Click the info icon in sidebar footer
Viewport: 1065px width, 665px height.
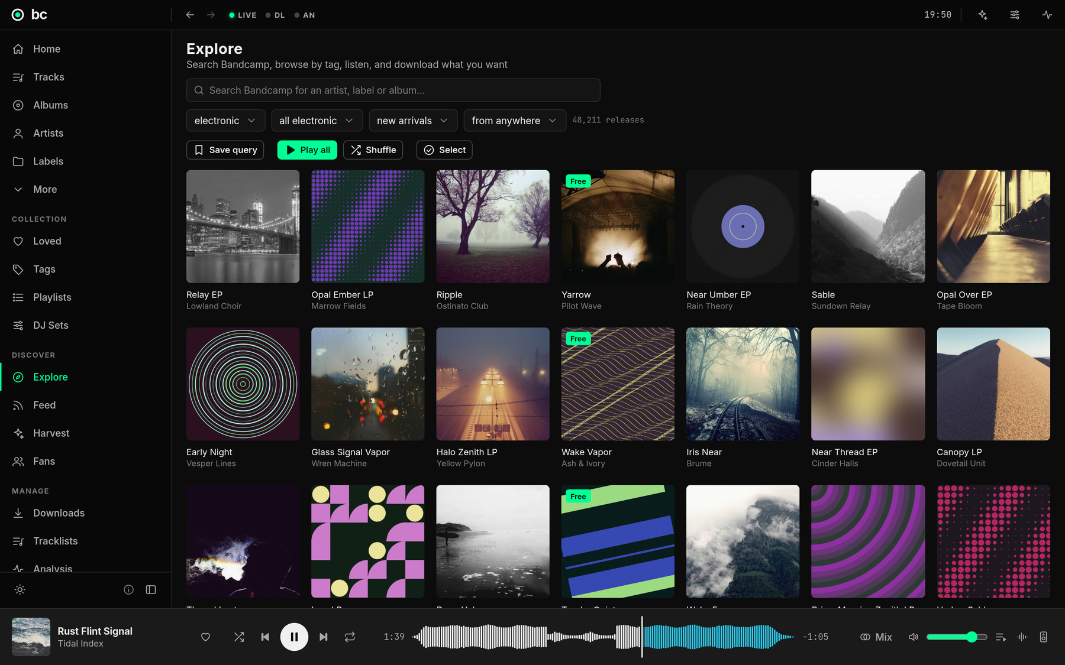128,589
